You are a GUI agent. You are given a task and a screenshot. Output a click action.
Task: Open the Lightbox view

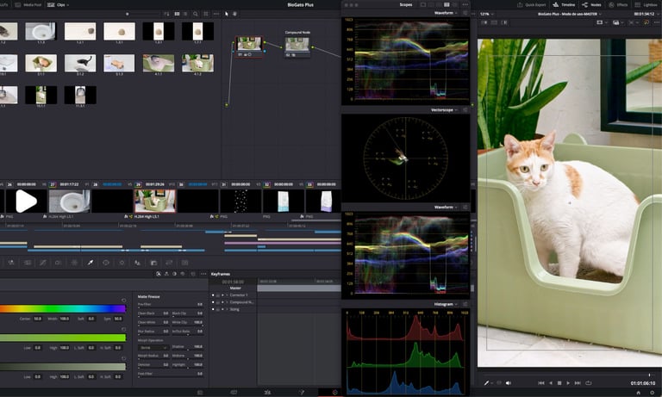[x=646, y=5]
